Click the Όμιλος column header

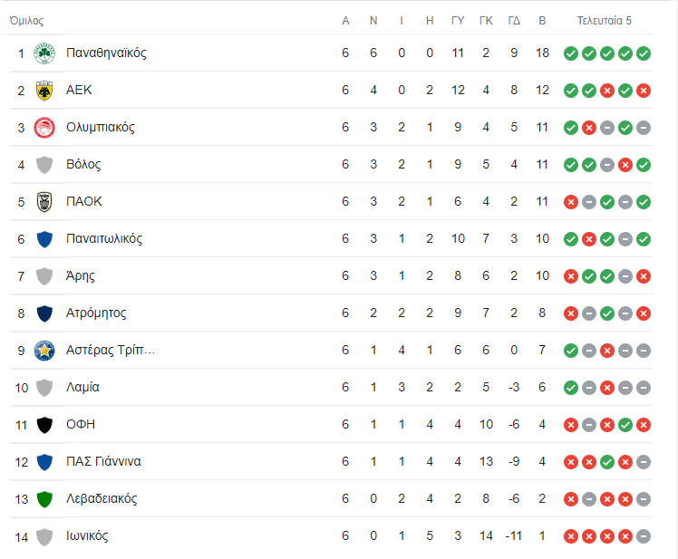pos(26,21)
